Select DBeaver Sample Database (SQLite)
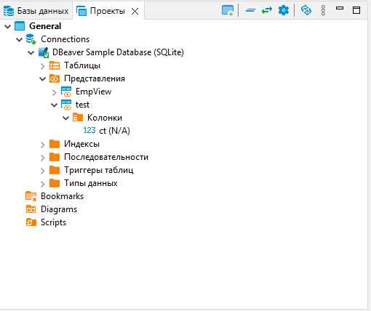The width and height of the screenshot is (371, 311). coord(118,52)
